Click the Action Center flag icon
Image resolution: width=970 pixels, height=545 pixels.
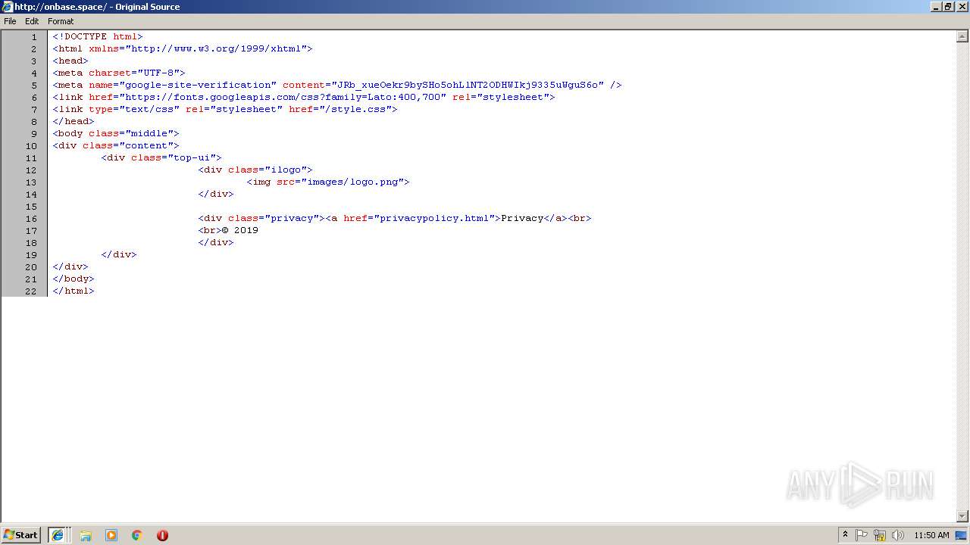[862, 535]
